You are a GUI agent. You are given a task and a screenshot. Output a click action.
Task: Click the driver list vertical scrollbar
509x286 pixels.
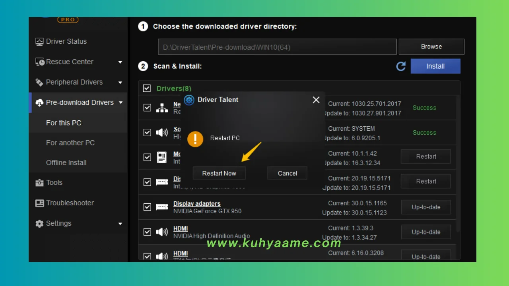tap(458, 163)
